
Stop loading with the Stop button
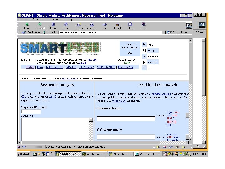coord(143,26)
